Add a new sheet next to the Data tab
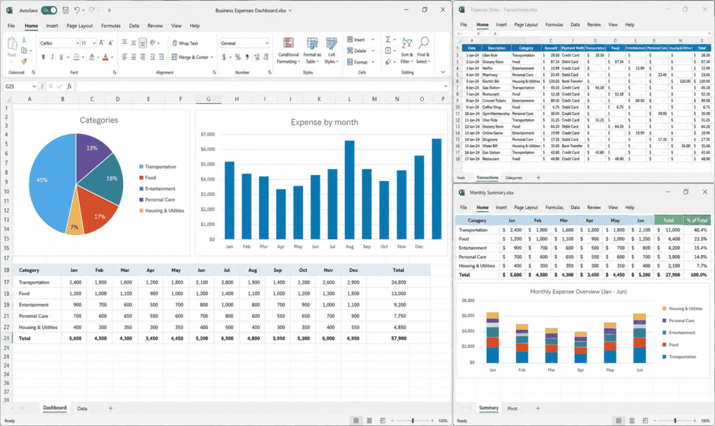Screen dimensions: 715x426 click(110, 409)
